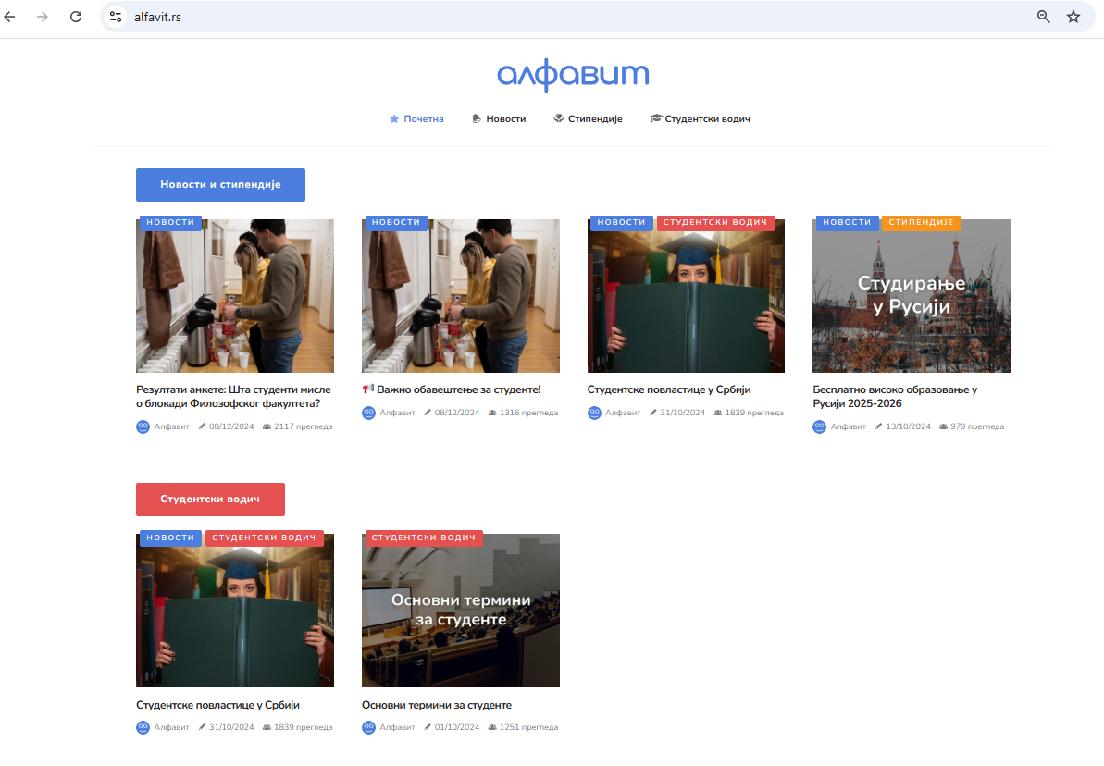Image resolution: width=1104 pixels, height=766 pixels.
Task: Click date 08/12/2024 on Резултати анкете card
Action: [x=231, y=426]
